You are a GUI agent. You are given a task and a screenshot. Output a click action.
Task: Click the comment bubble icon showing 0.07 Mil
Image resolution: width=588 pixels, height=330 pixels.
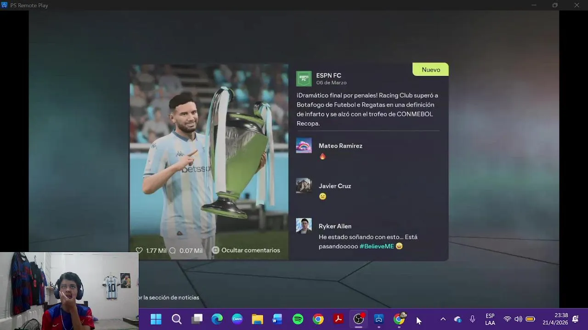(172, 250)
